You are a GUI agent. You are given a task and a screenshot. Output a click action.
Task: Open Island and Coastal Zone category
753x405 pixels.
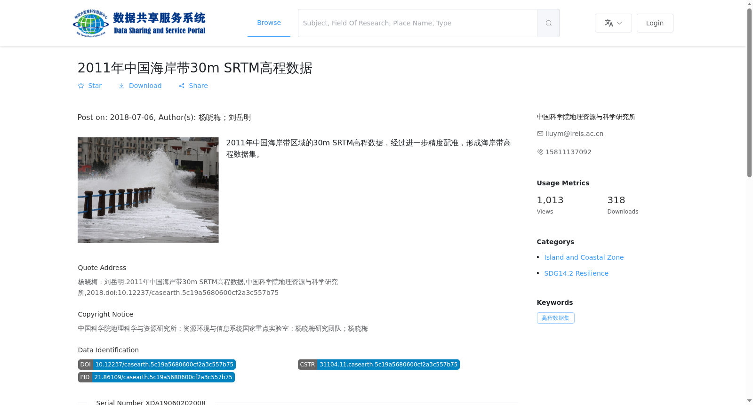[584, 257]
